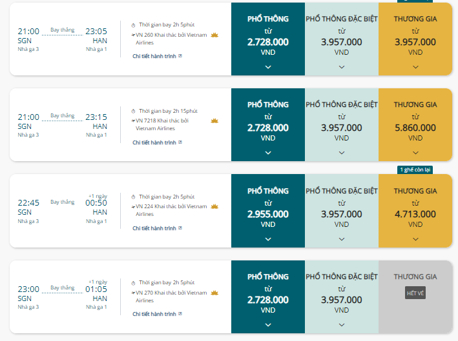
Task: Click clock icon next to VN 224 flight duration
Action: pos(133,197)
